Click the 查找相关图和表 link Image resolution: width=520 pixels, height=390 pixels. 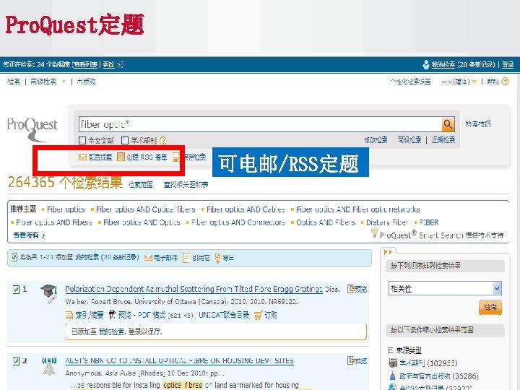point(186,184)
